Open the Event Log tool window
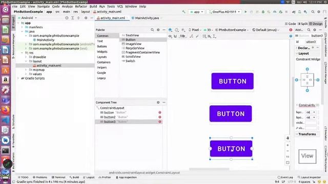Viewport: 328px width, 184px height. [x=285, y=177]
